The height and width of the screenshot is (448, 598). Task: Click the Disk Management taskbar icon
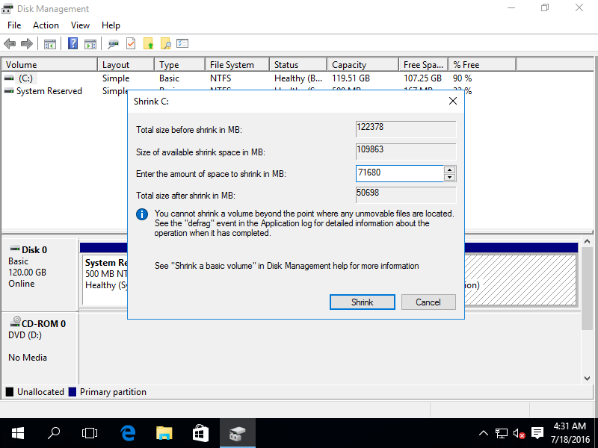pos(237,433)
